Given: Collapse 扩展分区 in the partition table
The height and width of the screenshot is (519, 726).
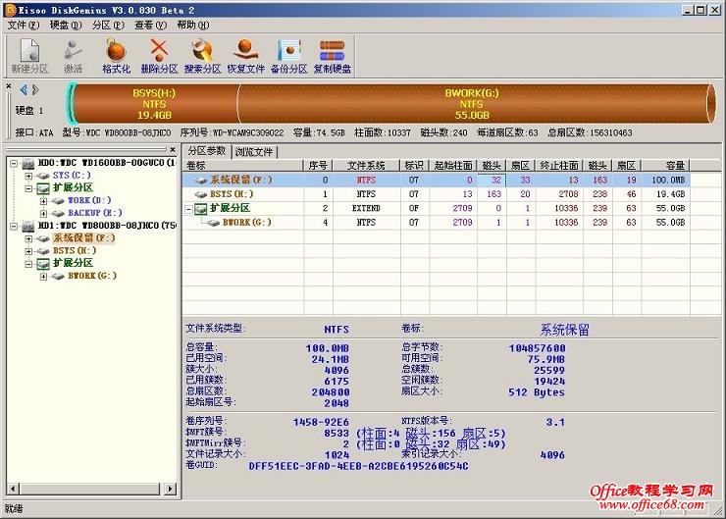Looking at the screenshot, I should tap(188, 209).
